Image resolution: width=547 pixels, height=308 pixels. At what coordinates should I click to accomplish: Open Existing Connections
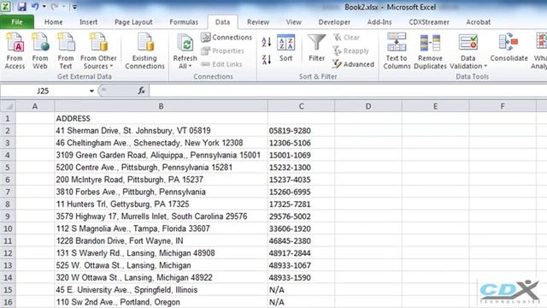[144, 51]
